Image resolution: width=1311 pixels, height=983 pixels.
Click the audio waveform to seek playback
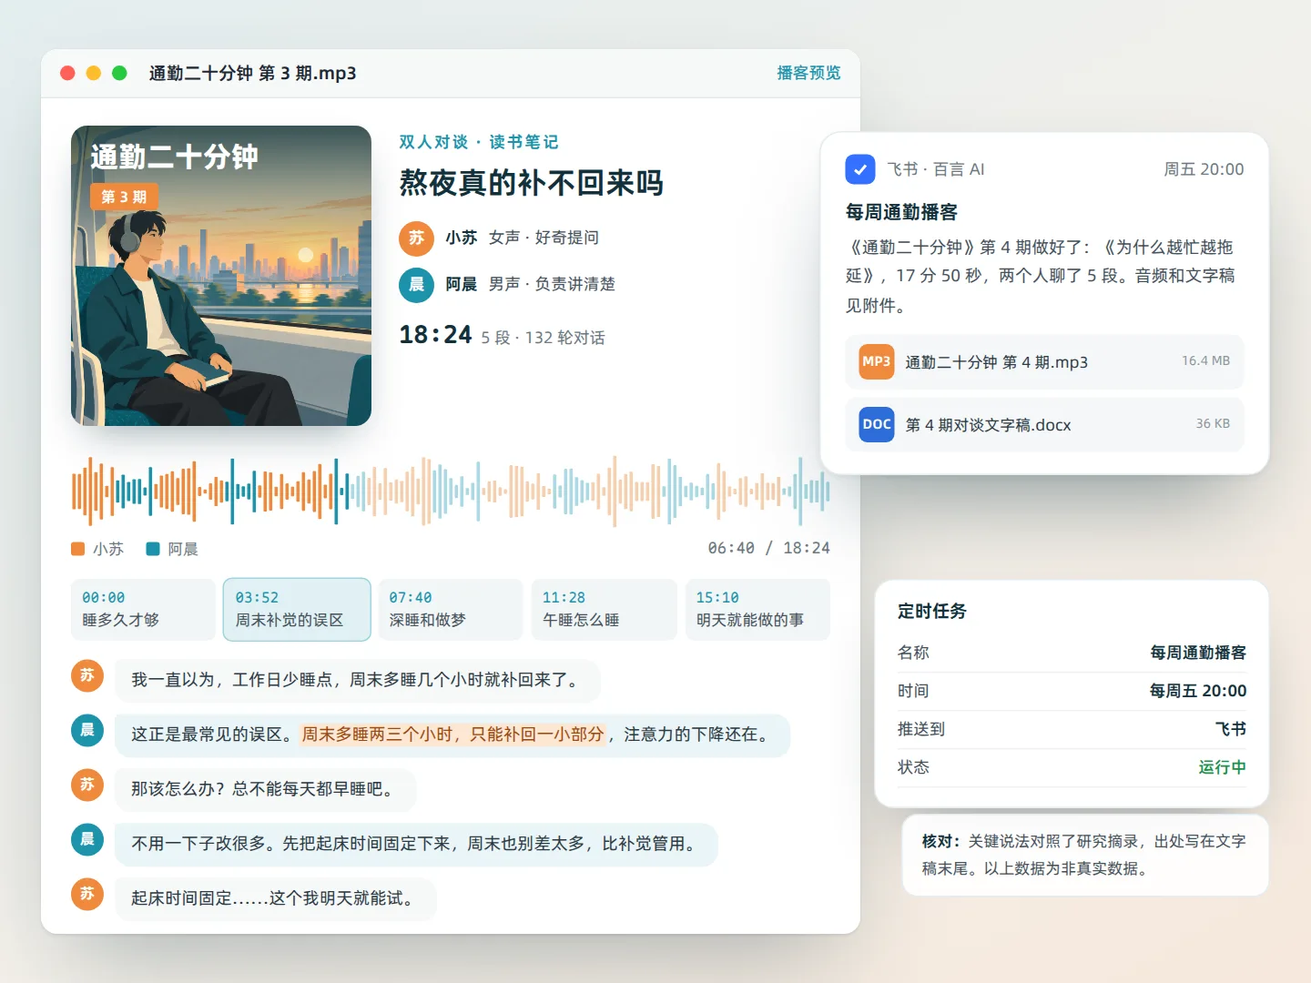pos(451,491)
